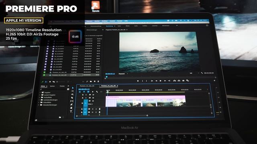Expand the Videoeffekte folder
257x144 pixels.
(39, 102)
